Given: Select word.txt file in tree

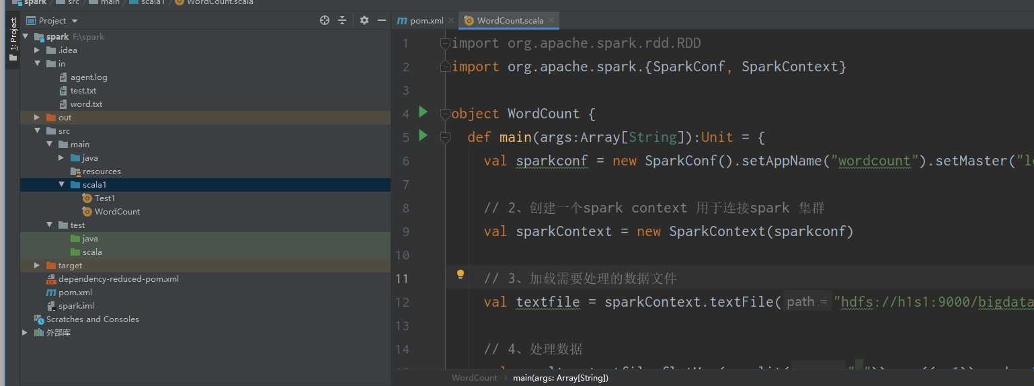Looking at the screenshot, I should 86,104.
